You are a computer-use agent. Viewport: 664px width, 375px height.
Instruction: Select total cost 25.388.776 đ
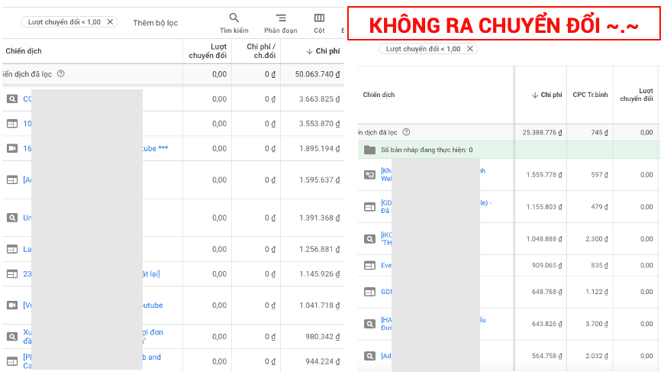click(542, 132)
